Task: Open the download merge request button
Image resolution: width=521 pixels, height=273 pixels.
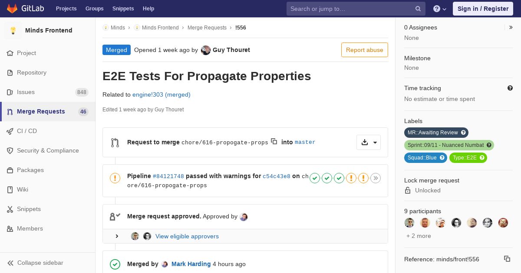Action: pos(365,142)
